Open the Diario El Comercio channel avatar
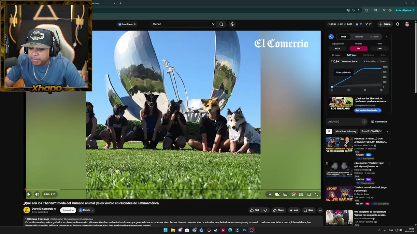The height and width of the screenshot is (234, 417). tap(27, 210)
